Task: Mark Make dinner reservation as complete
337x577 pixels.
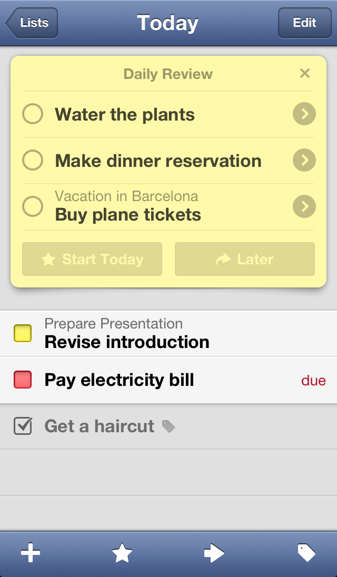Action: coord(32,160)
